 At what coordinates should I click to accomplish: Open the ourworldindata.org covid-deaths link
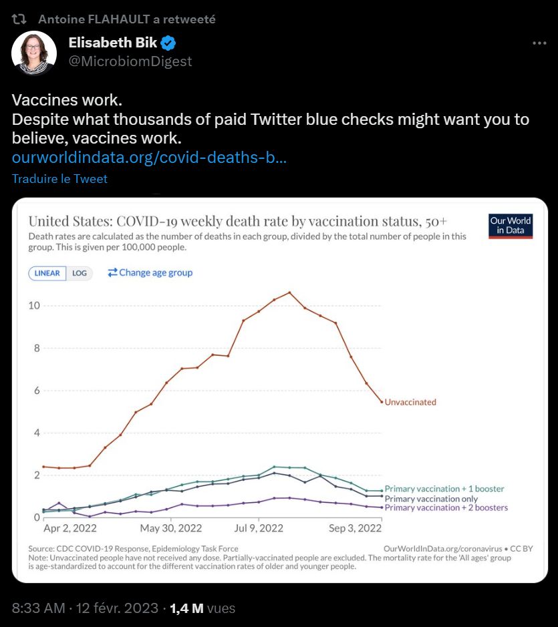[x=150, y=158]
